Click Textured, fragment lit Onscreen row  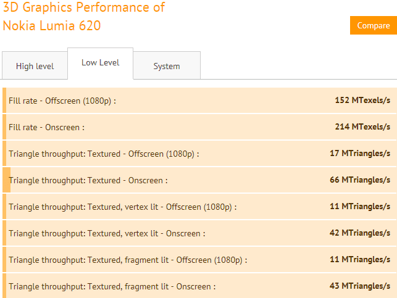199,286
